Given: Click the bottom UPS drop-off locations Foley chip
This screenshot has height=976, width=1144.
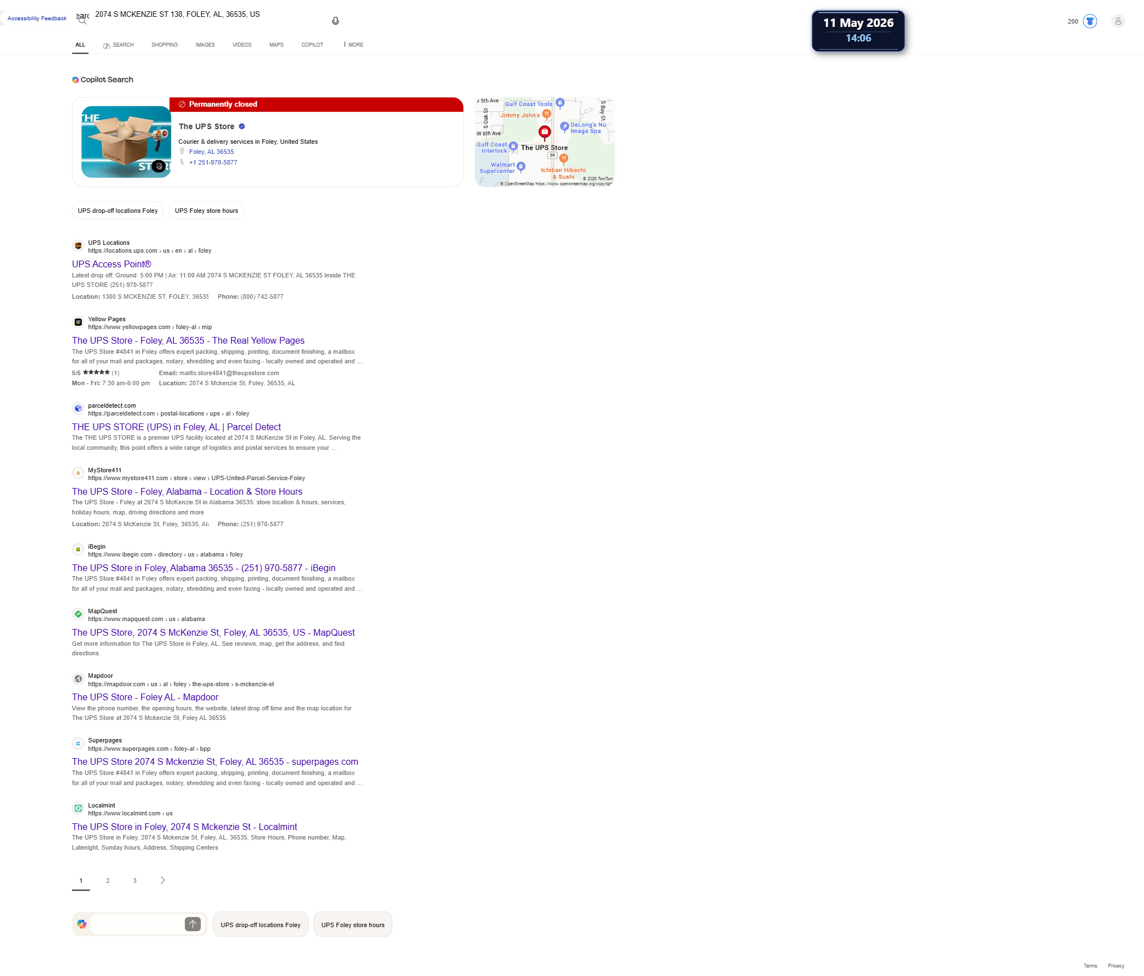Looking at the screenshot, I should click(x=261, y=924).
